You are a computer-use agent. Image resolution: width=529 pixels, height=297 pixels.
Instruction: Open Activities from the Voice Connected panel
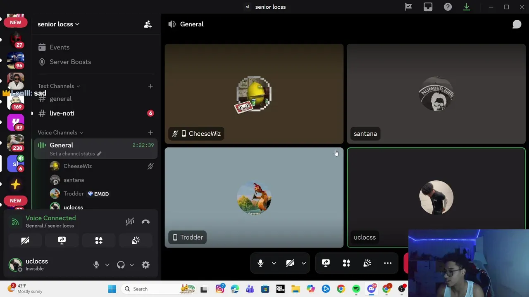coord(99,240)
